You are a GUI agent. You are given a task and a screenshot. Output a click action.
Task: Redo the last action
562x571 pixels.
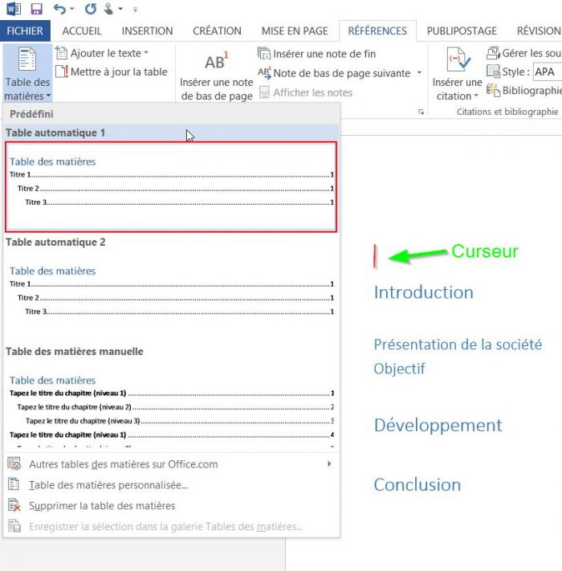pyautogui.click(x=90, y=9)
